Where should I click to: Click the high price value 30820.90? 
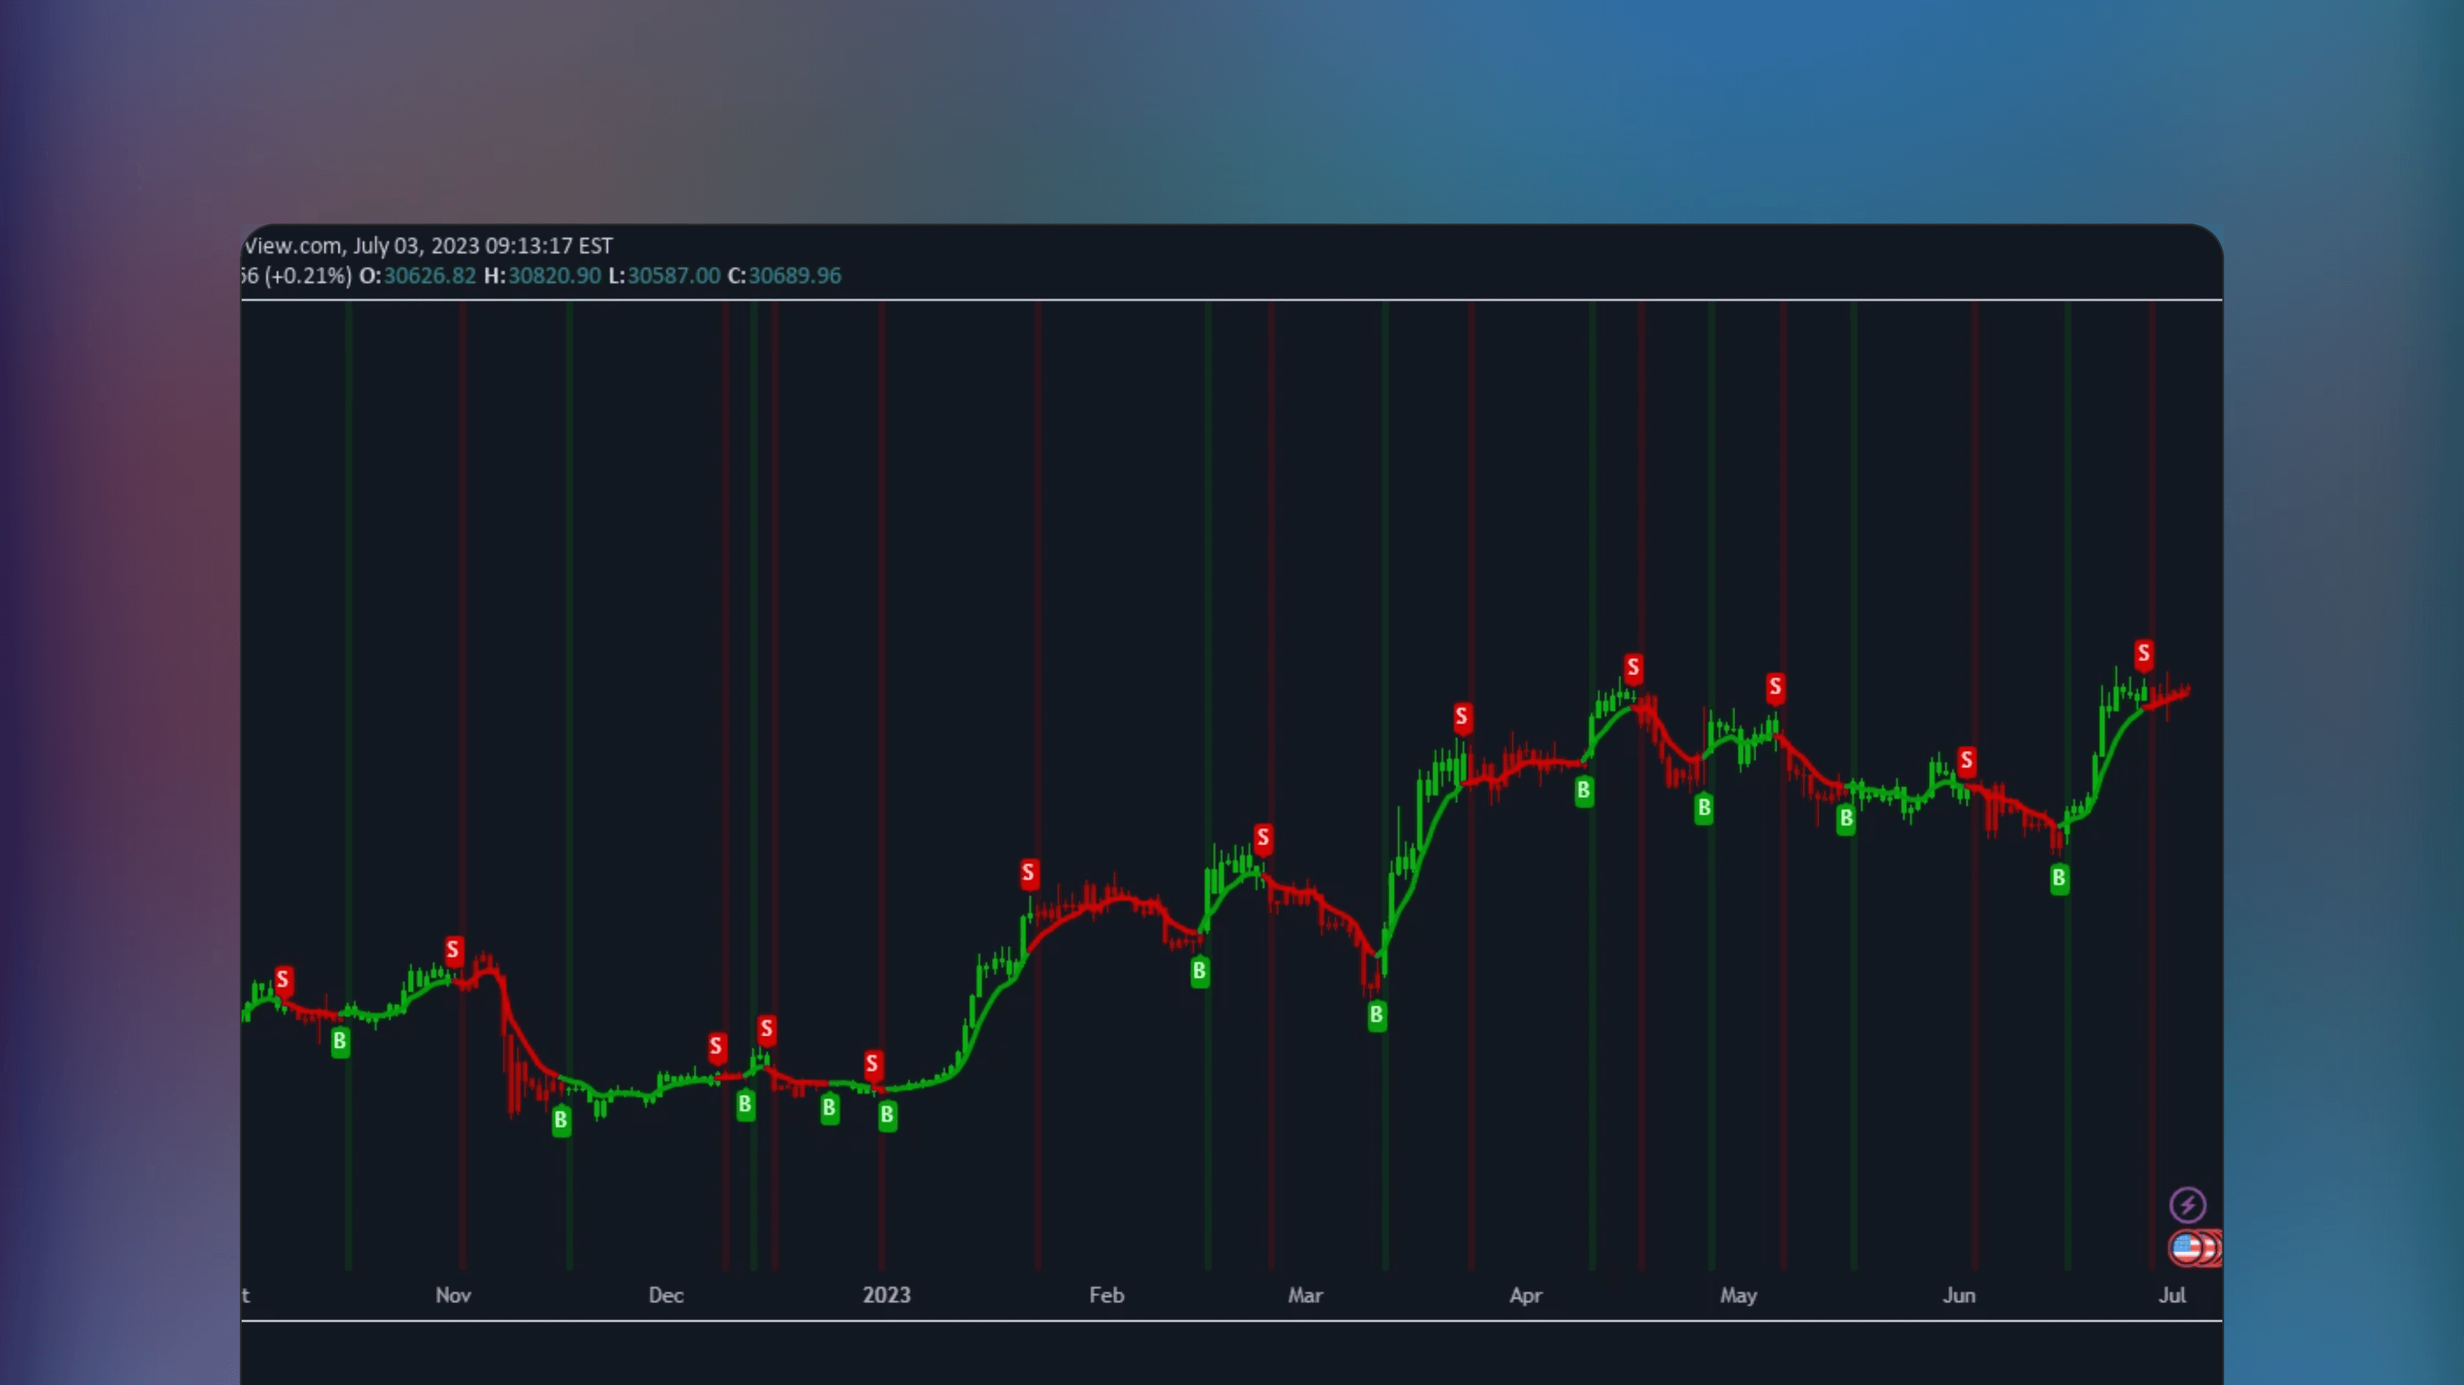pos(555,277)
